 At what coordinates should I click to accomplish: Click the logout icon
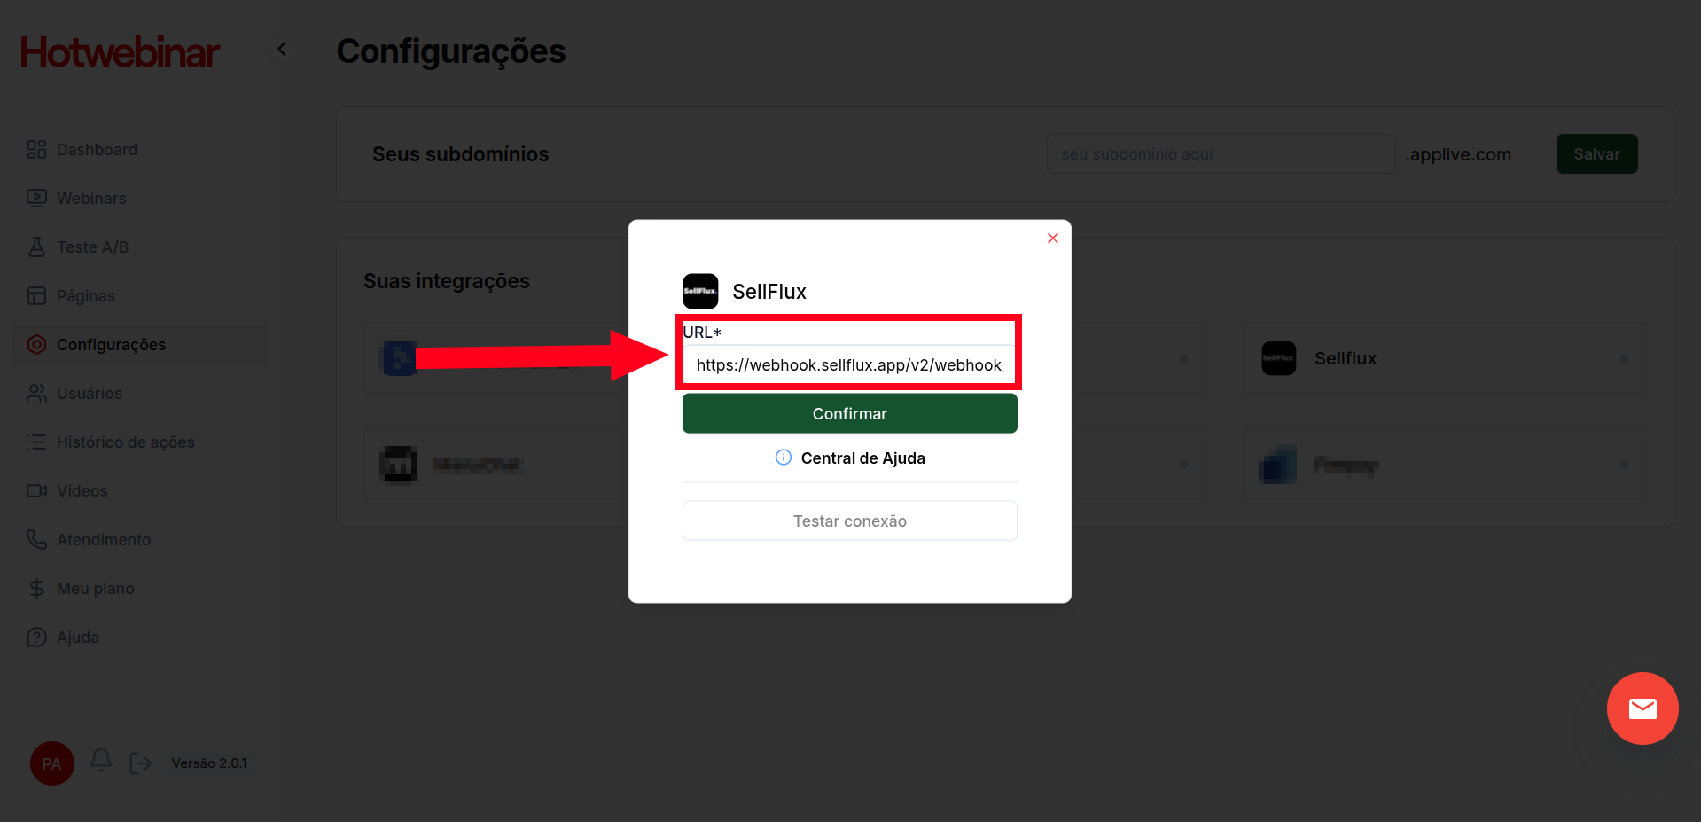click(x=141, y=763)
